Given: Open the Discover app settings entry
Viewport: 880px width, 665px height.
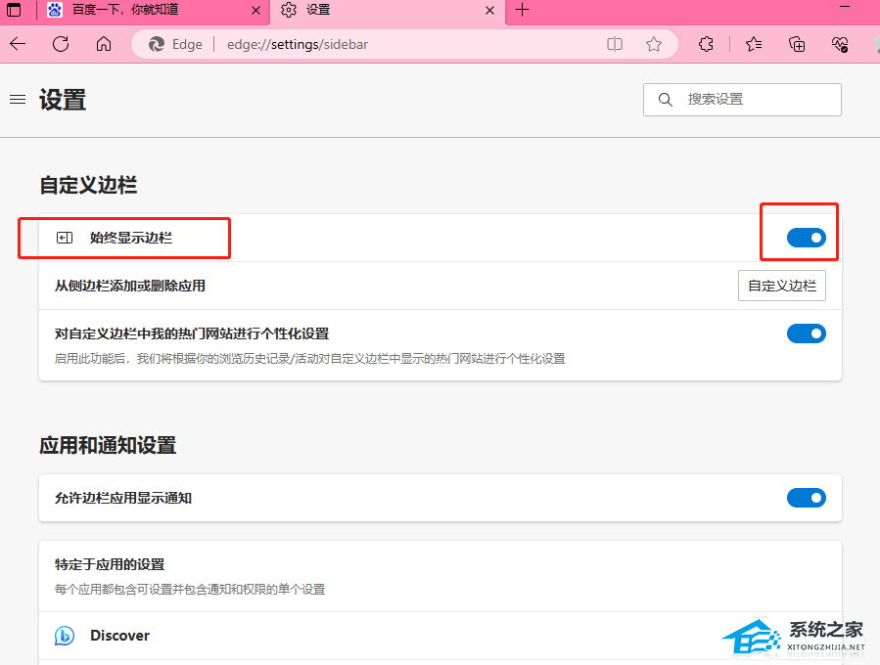Looking at the screenshot, I should click(x=119, y=636).
